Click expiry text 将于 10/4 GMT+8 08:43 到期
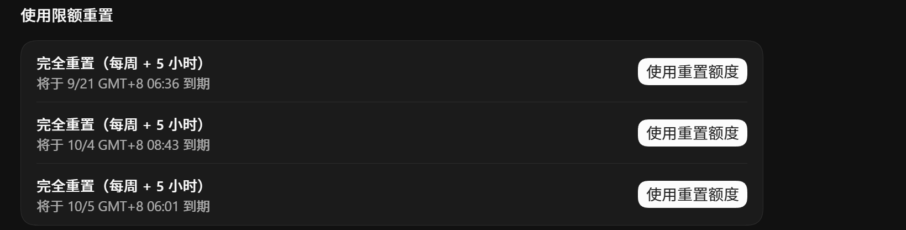The height and width of the screenshot is (230, 906). 123,145
